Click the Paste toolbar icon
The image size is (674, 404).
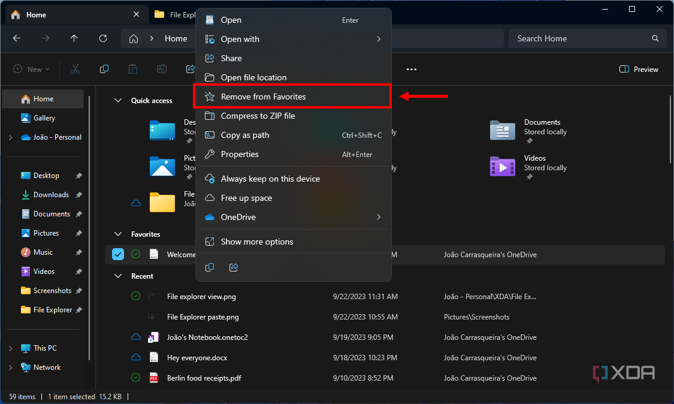[132, 69]
